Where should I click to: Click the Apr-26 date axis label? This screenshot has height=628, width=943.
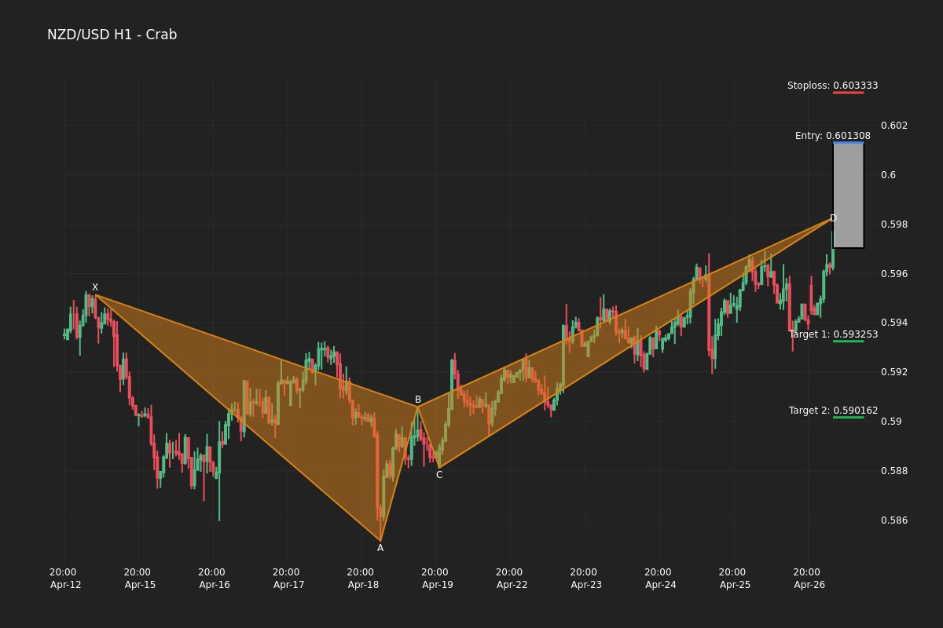[x=809, y=585]
